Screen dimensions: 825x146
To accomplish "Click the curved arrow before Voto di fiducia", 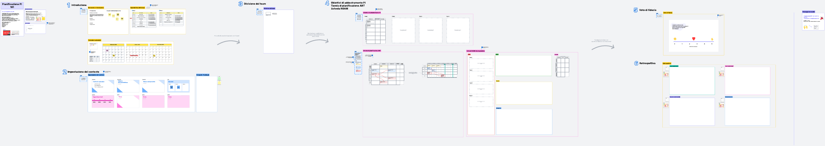I will 603,47.
